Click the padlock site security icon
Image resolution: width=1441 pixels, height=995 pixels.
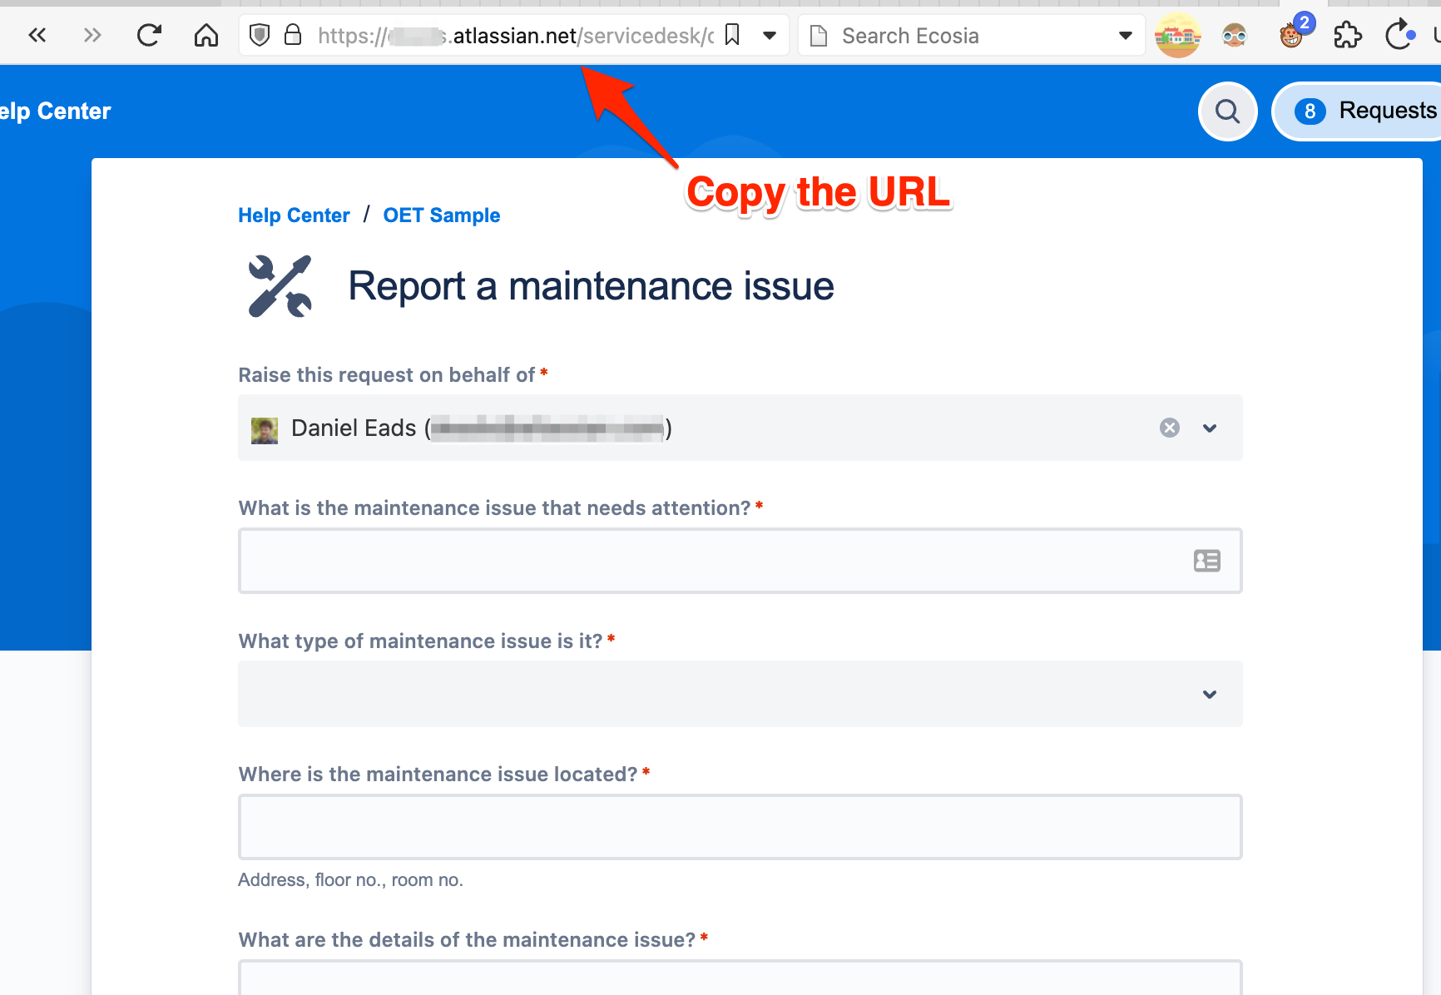[x=293, y=35]
